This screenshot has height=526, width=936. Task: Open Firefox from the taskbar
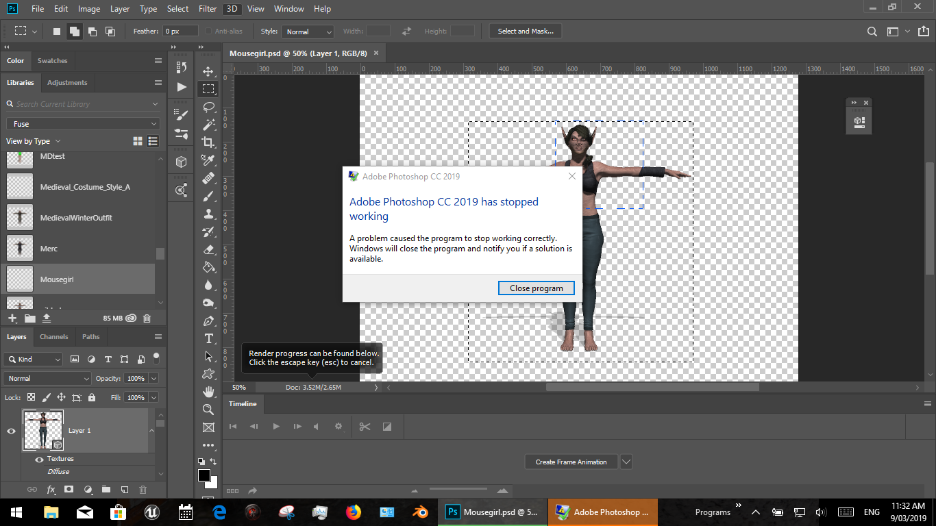coord(353,512)
